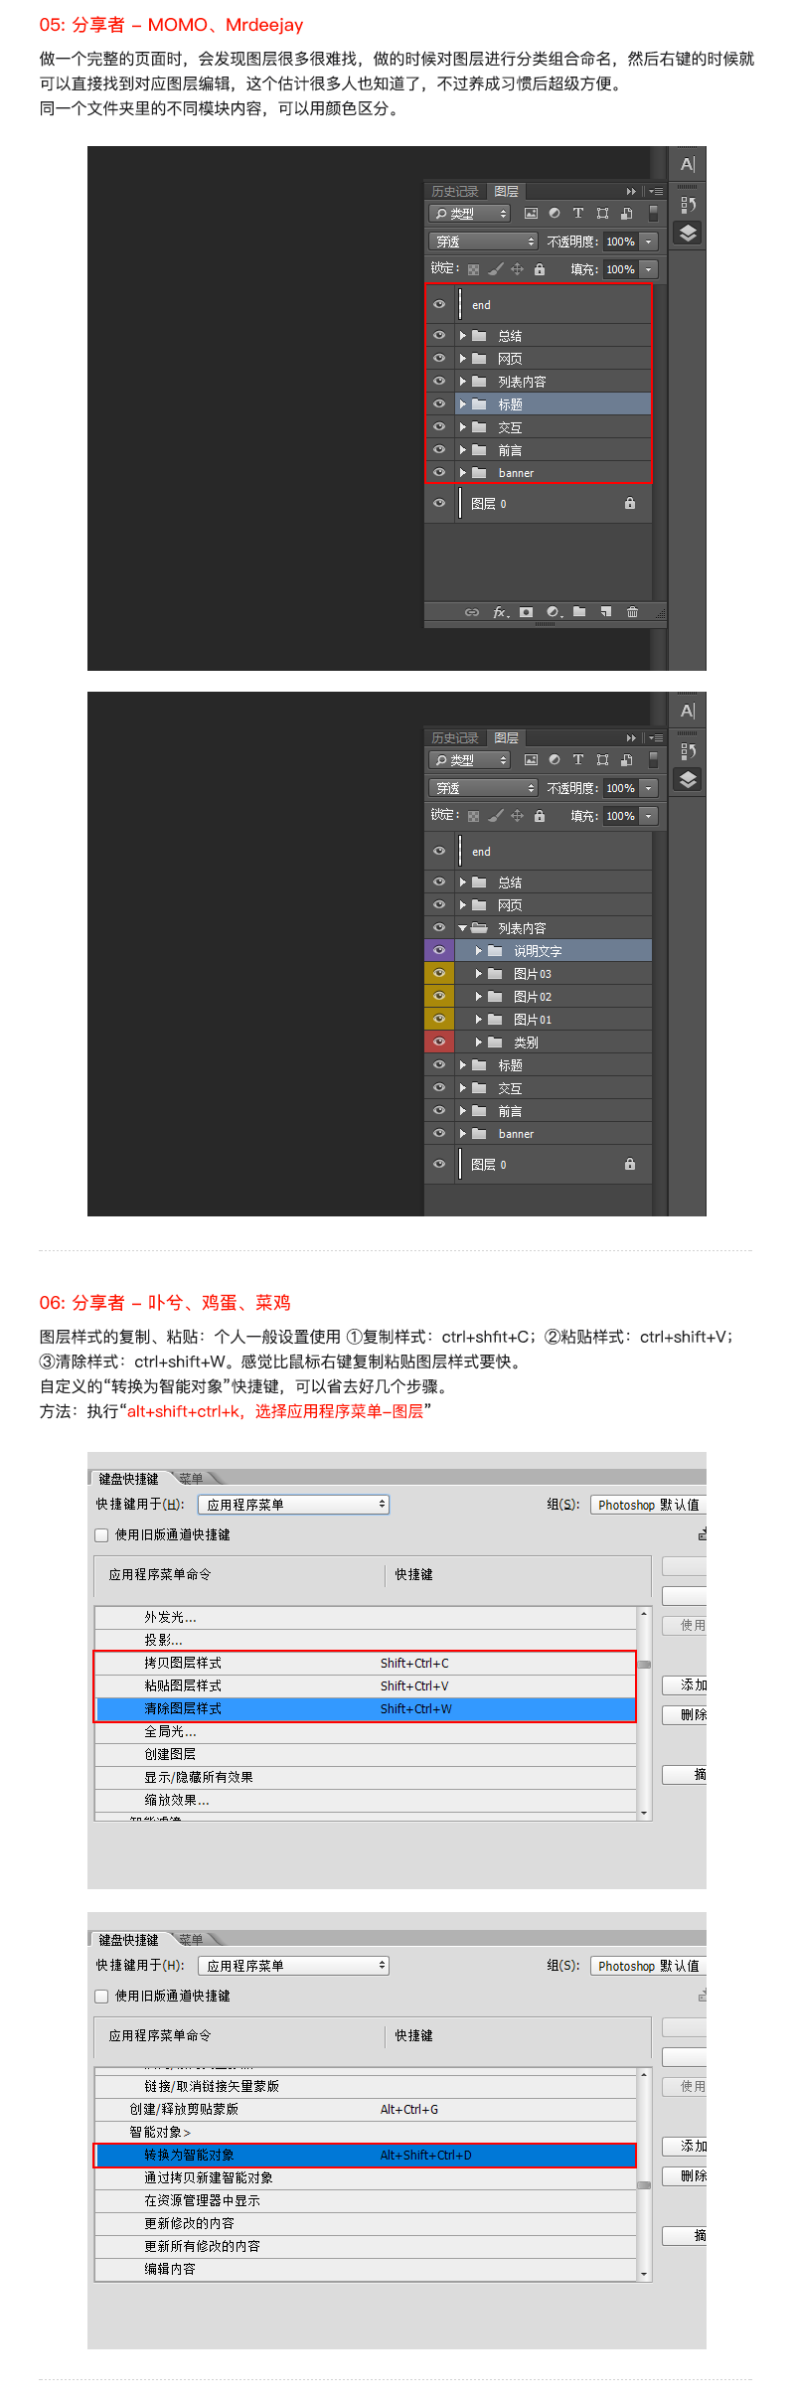Image resolution: width=794 pixels, height=2404 pixels.
Task: Switch to 菜单 tab in dialog listing 转换为智能对象
Action: tap(192, 1940)
